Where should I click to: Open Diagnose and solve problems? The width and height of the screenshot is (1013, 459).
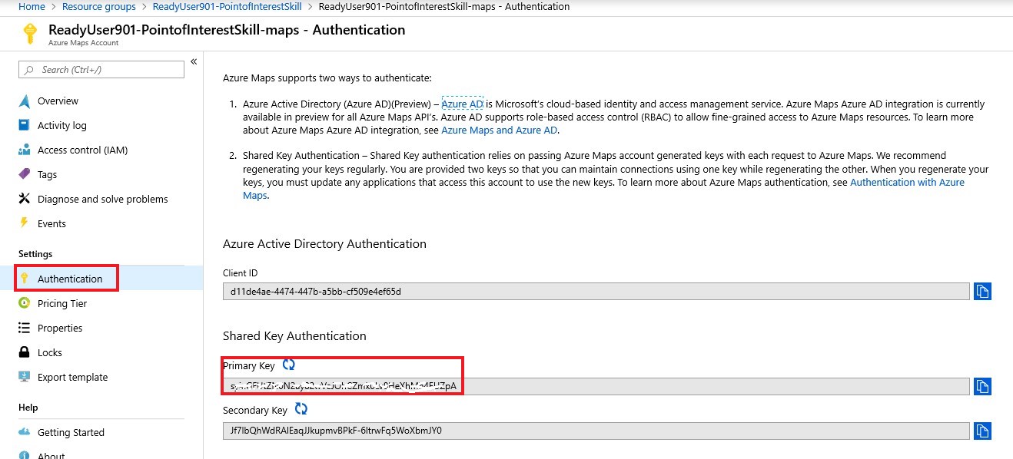(x=102, y=199)
